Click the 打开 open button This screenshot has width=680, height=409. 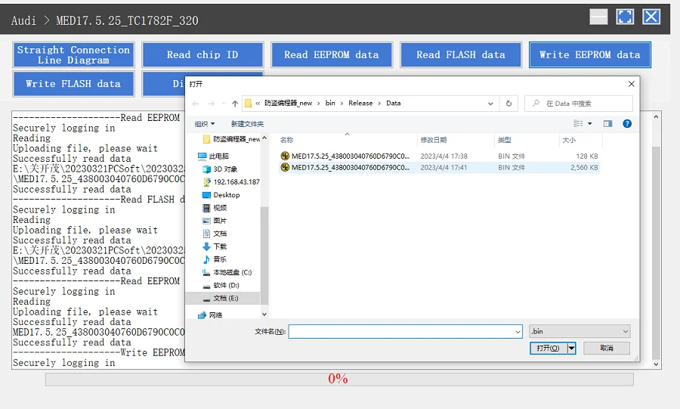tap(549, 348)
